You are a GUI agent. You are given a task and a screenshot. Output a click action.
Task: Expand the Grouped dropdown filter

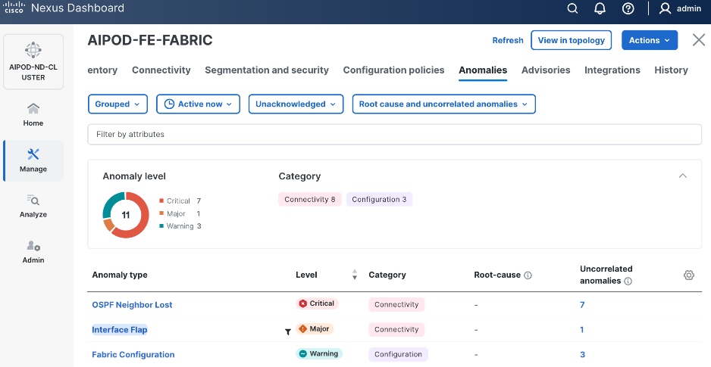click(118, 104)
